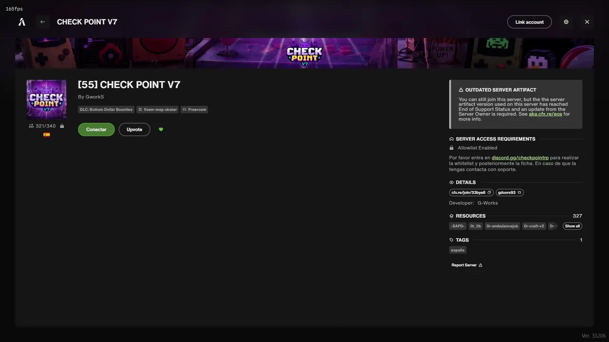Click the CHECK POINT banner image
The height and width of the screenshot is (342, 609).
point(304,53)
